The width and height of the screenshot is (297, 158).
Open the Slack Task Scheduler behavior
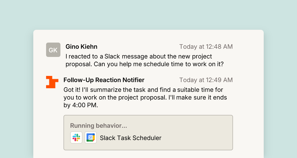131,138
